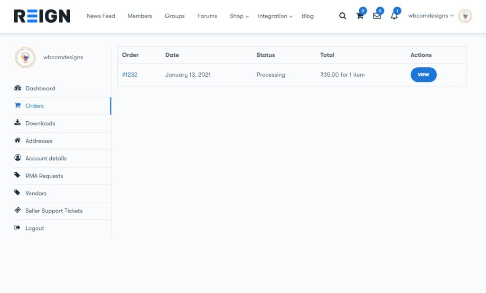Select RMA Requests in the sidebar

pyautogui.click(x=44, y=176)
